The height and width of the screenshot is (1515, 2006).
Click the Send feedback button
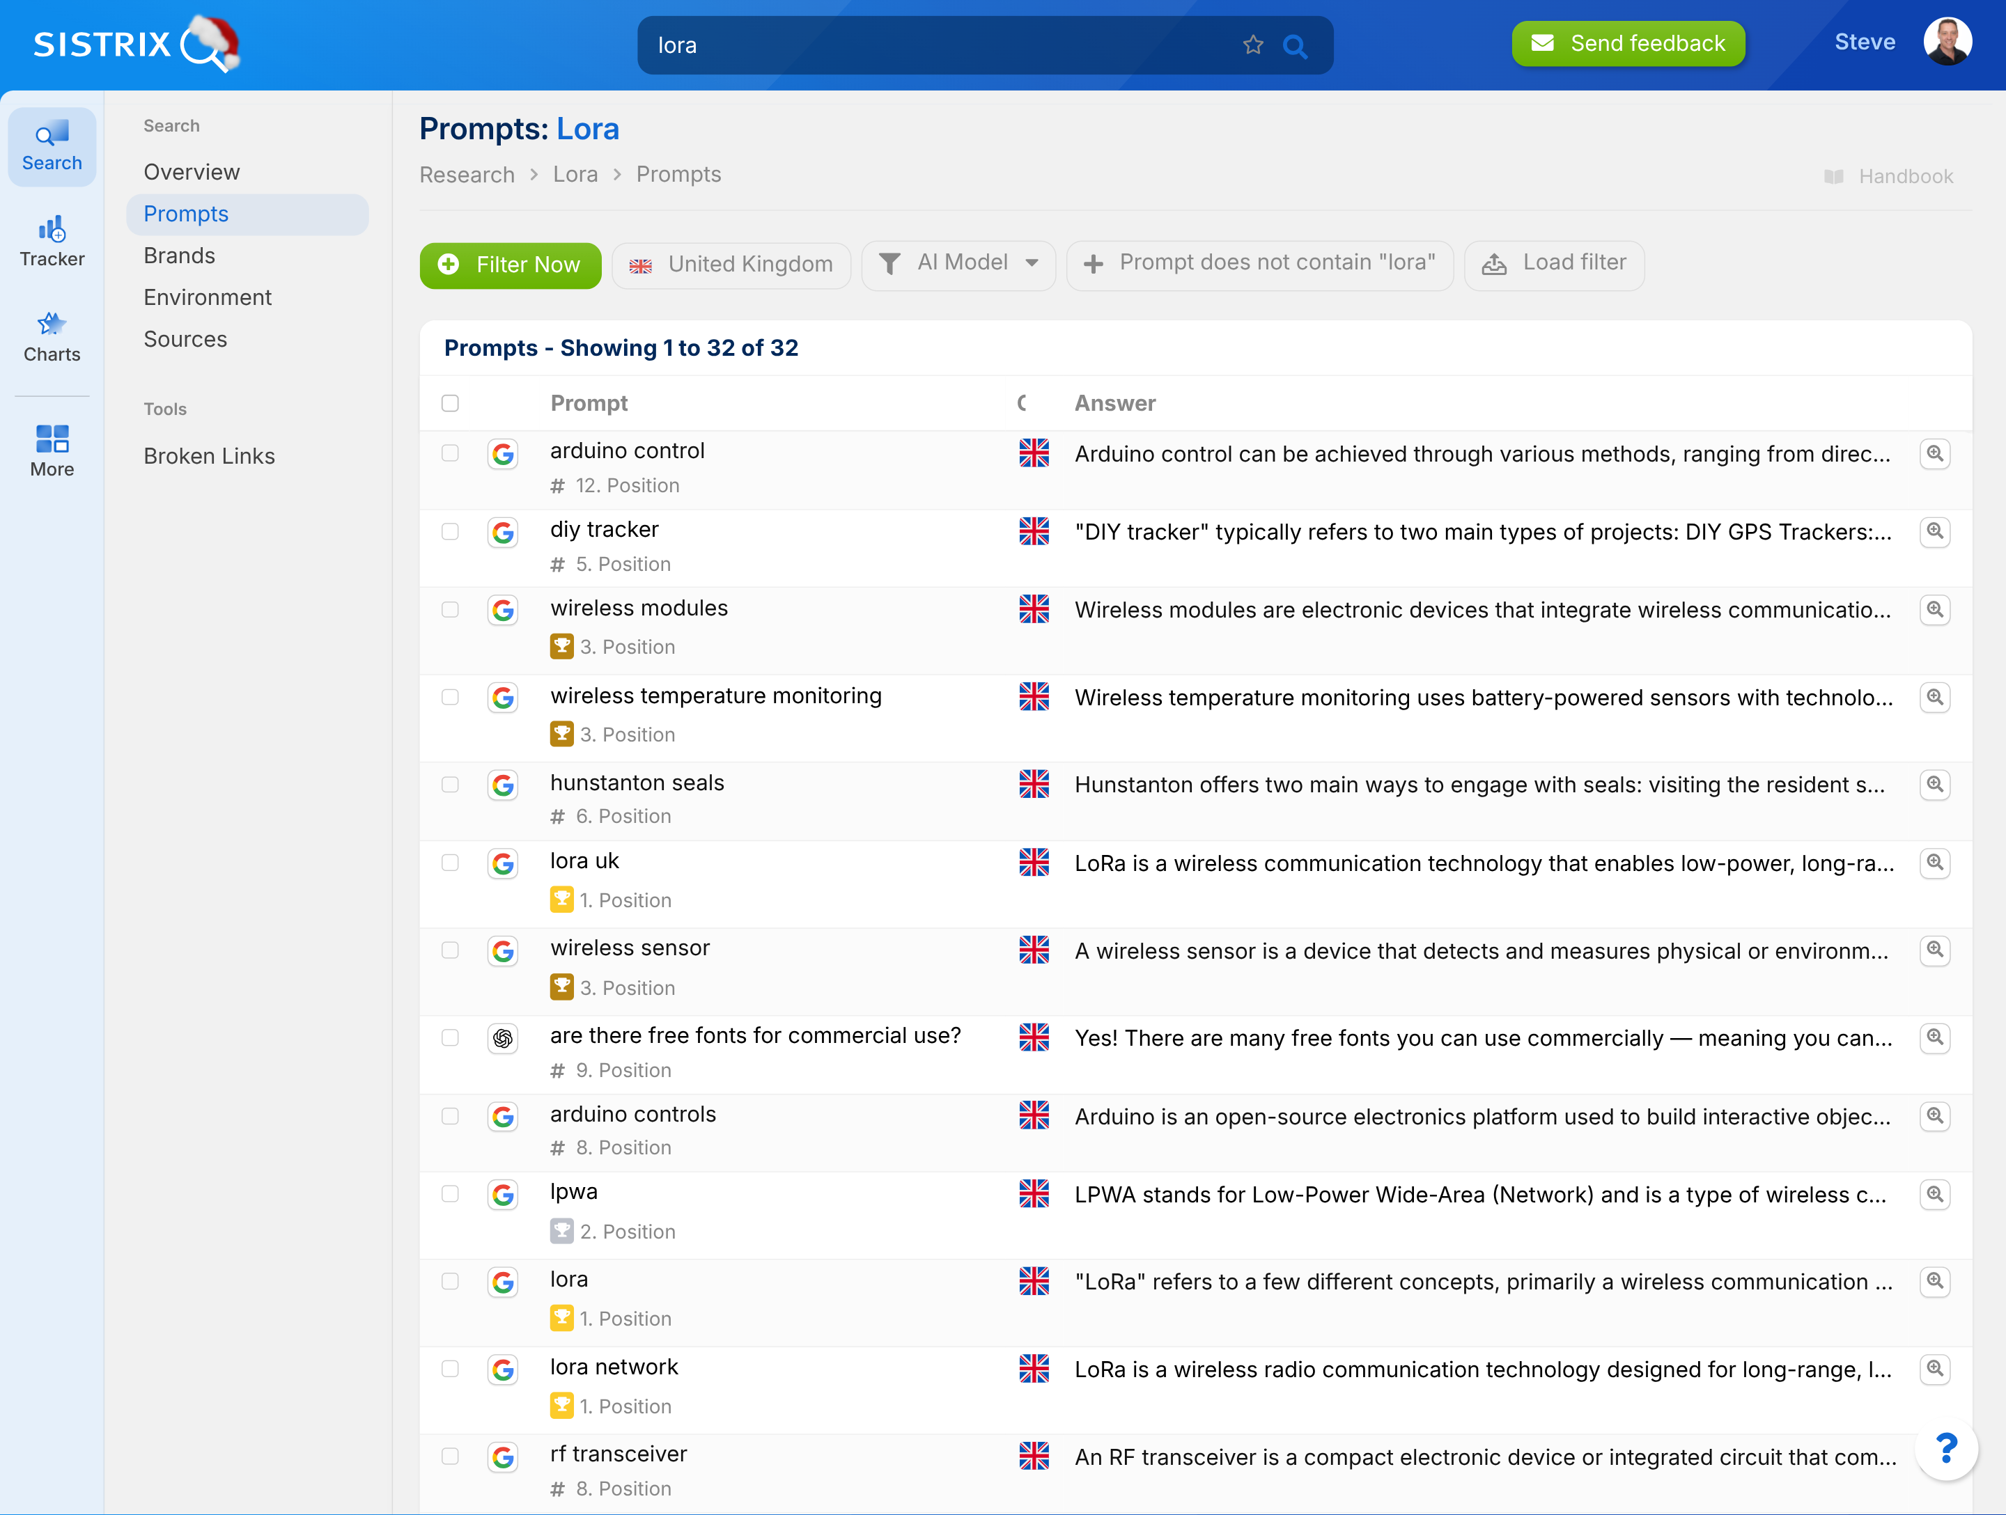pyautogui.click(x=1628, y=44)
